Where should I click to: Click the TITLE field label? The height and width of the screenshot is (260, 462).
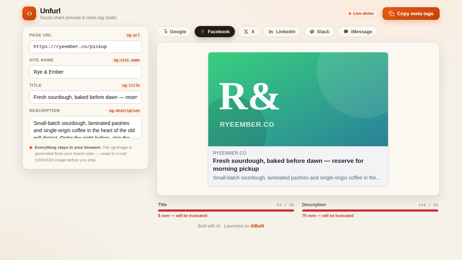[35, 85]
